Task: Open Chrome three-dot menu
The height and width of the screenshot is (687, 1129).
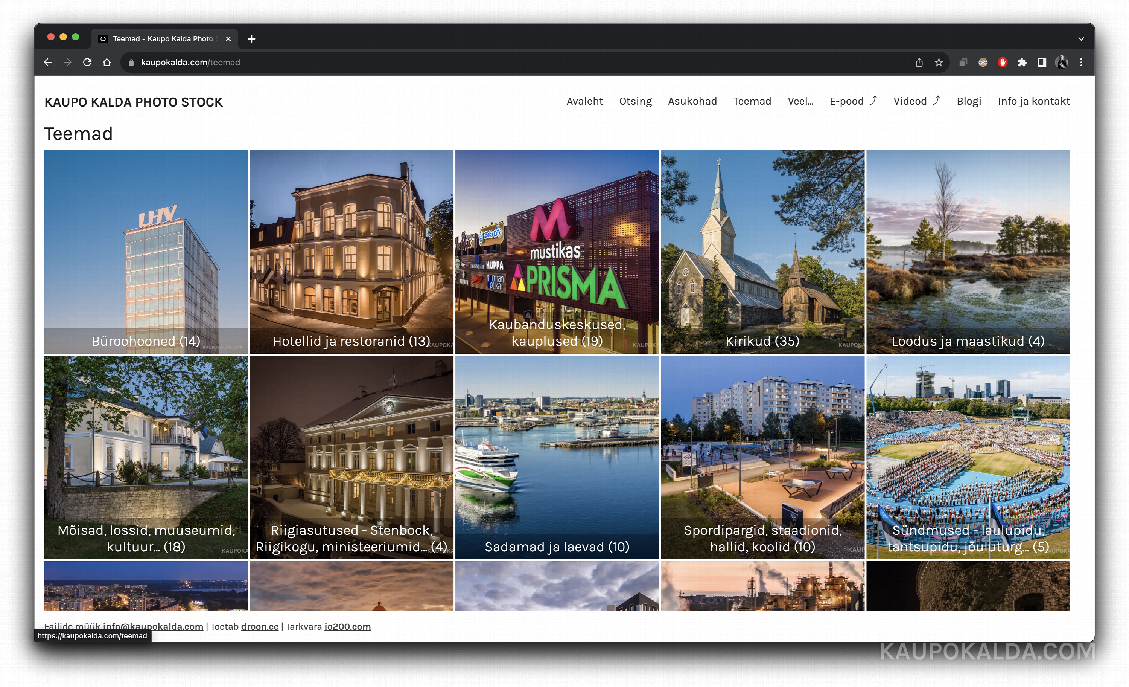Action: (x=1081, y=63)
